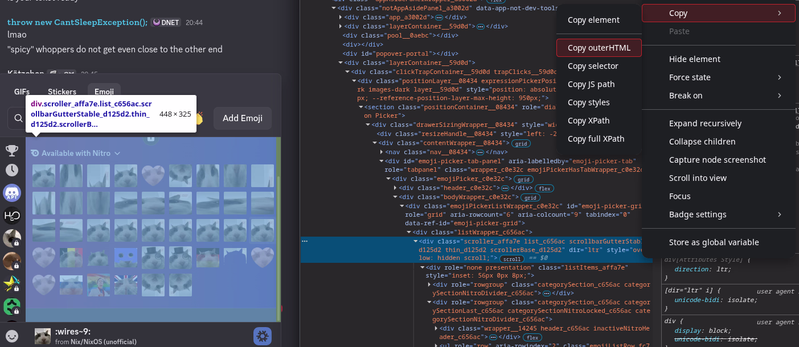Select the green server category icon
This screenshot has width=799, height=347.
point(12,307)
